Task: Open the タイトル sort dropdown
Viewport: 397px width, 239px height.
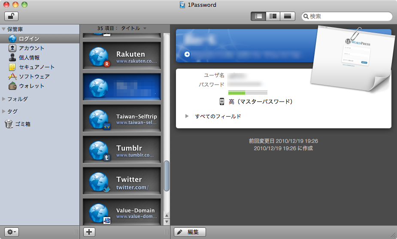Action: [133, 28]
